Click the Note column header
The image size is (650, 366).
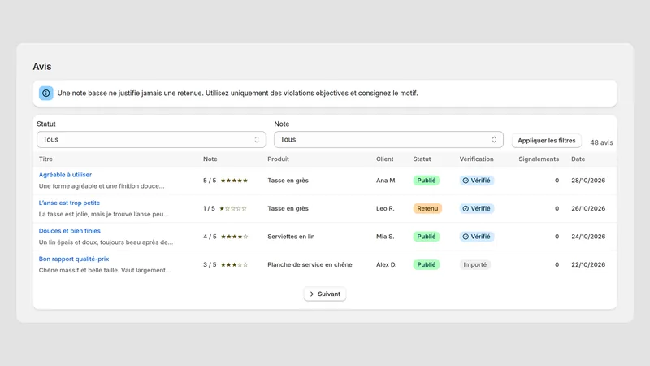click(x=210, y=159)
